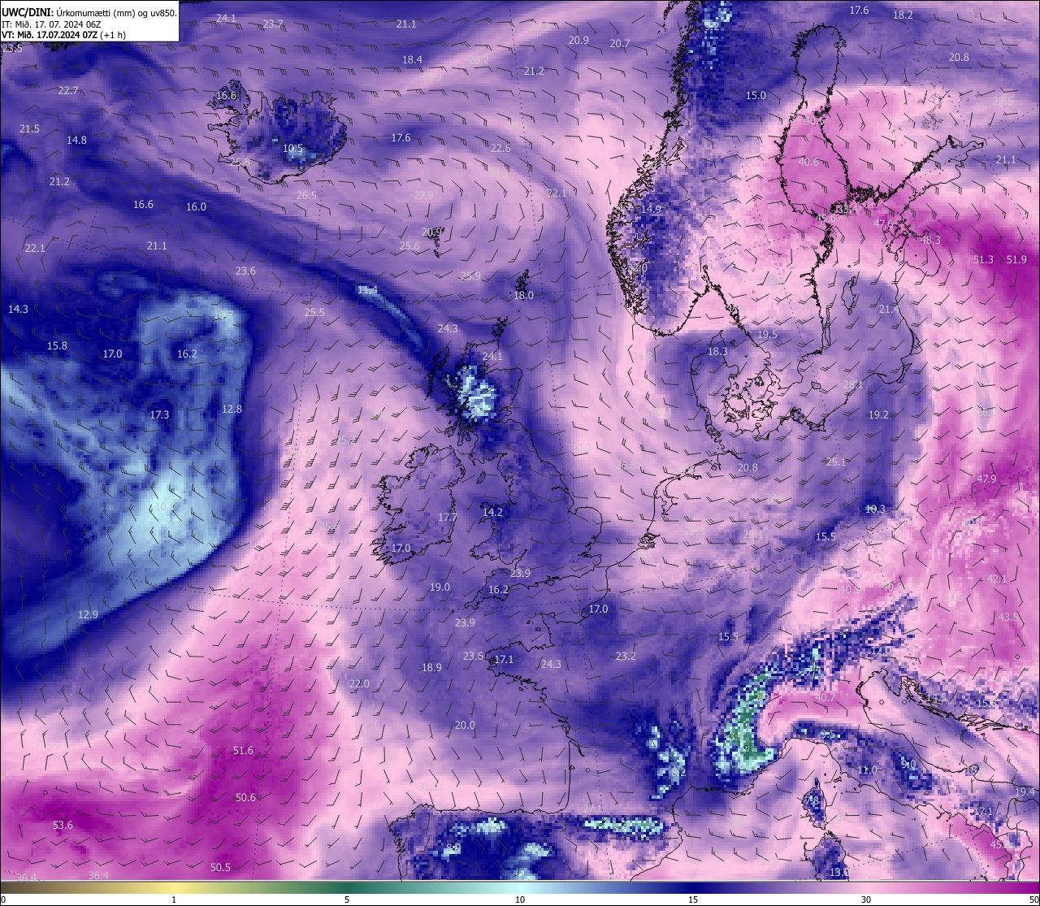The height and width of the screenshot is (906, 1040).
Task: Click the 5 tick on color scale
Action: [x=347, y=899]
